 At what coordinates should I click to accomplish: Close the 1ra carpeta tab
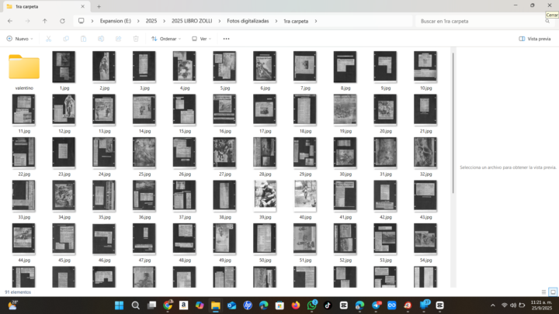[x=83, y=6]
